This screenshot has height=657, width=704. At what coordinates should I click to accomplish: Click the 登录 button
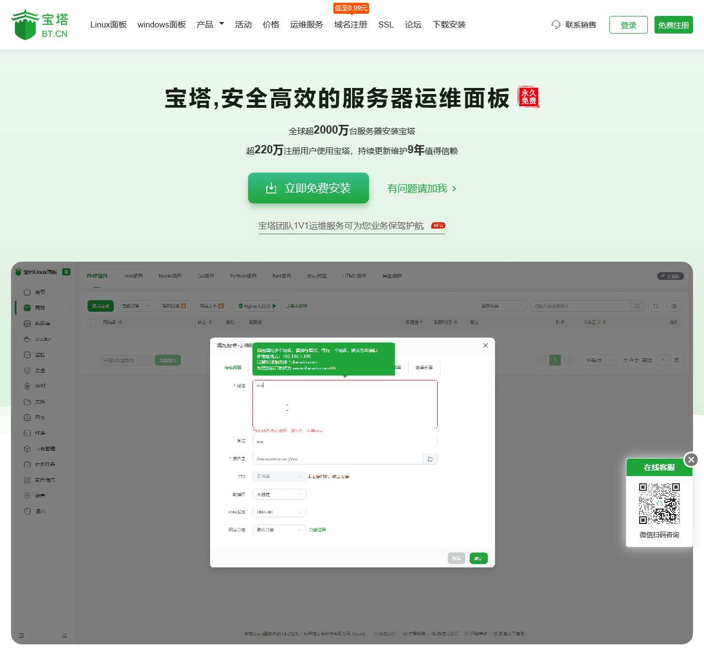click(629, 25)
